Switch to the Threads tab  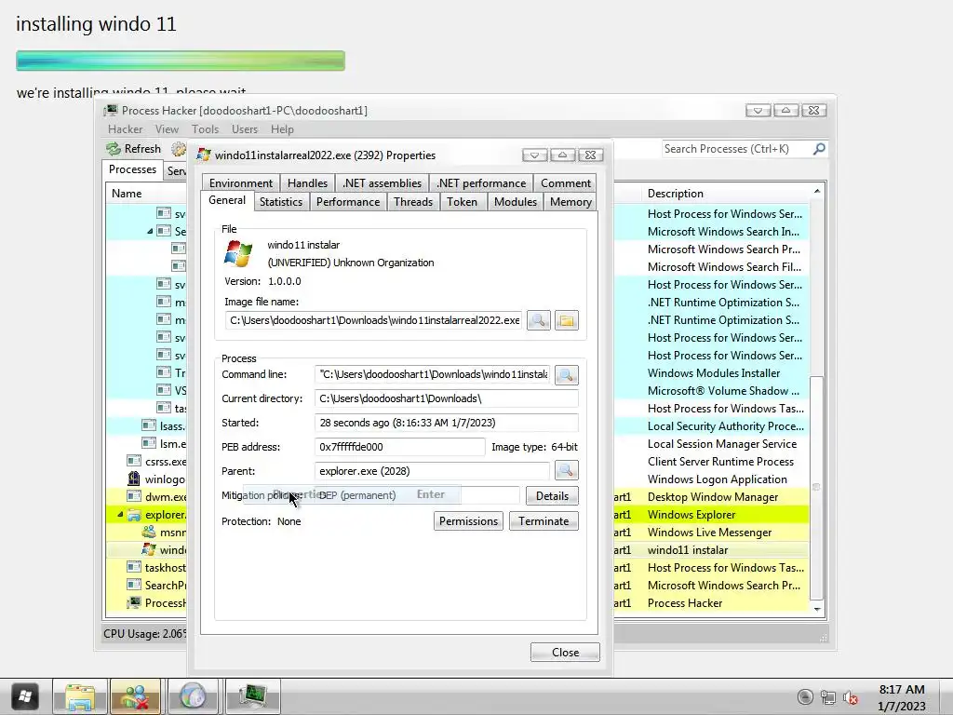(412, 202)
